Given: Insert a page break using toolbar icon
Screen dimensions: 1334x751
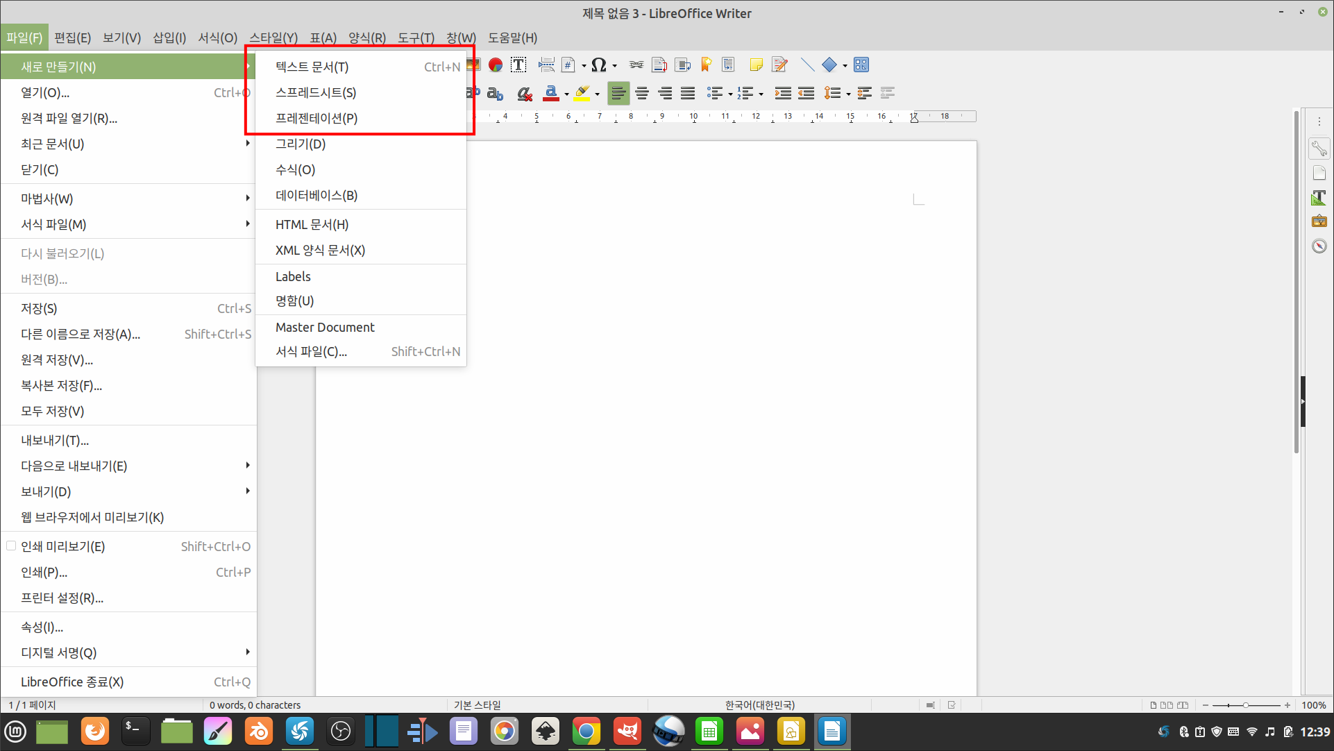Looking at the screenshot, I should click(x=546, y=65).
